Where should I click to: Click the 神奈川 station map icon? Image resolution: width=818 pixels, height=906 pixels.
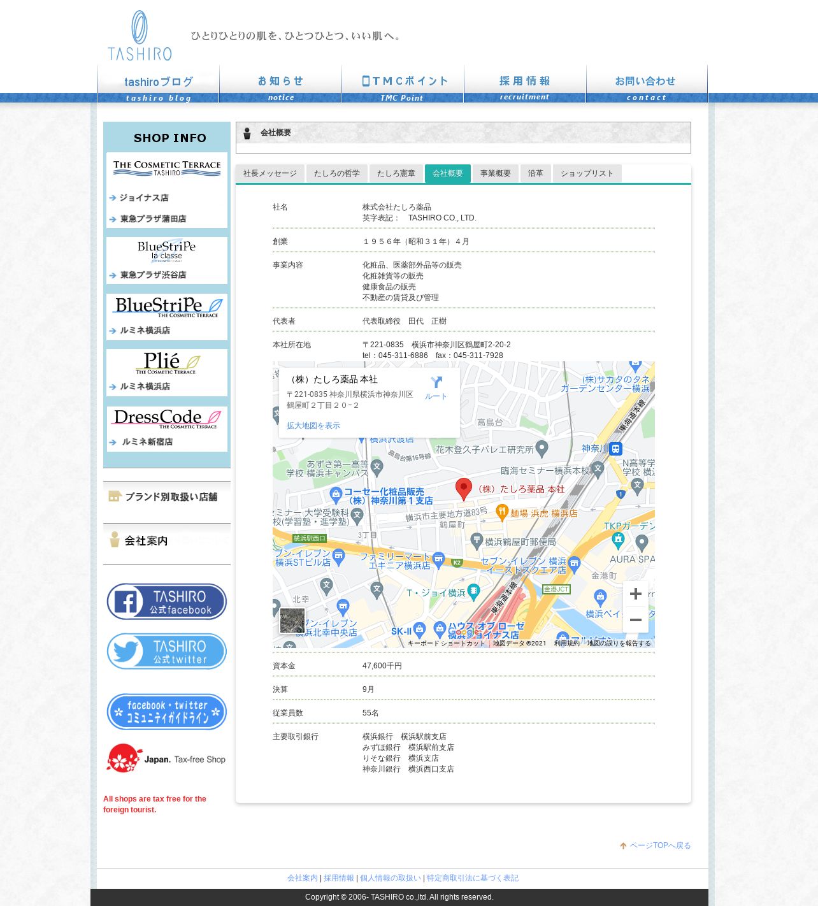[x=615, y=449]
